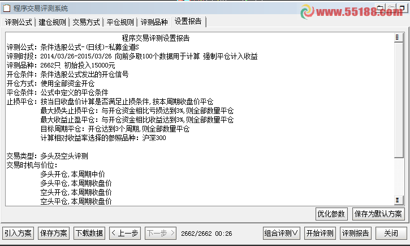This screenshot has width=410, height=246.
Task: Open the 评测公式 tab
Action: tap(18, 22)
